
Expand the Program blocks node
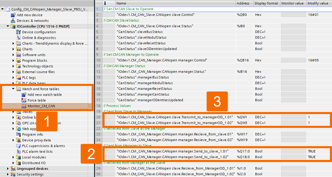point(13,60)
